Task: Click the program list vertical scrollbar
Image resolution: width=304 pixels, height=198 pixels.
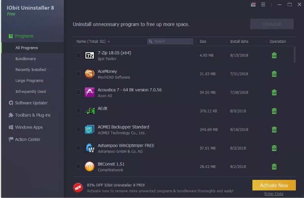Action: 294,55
